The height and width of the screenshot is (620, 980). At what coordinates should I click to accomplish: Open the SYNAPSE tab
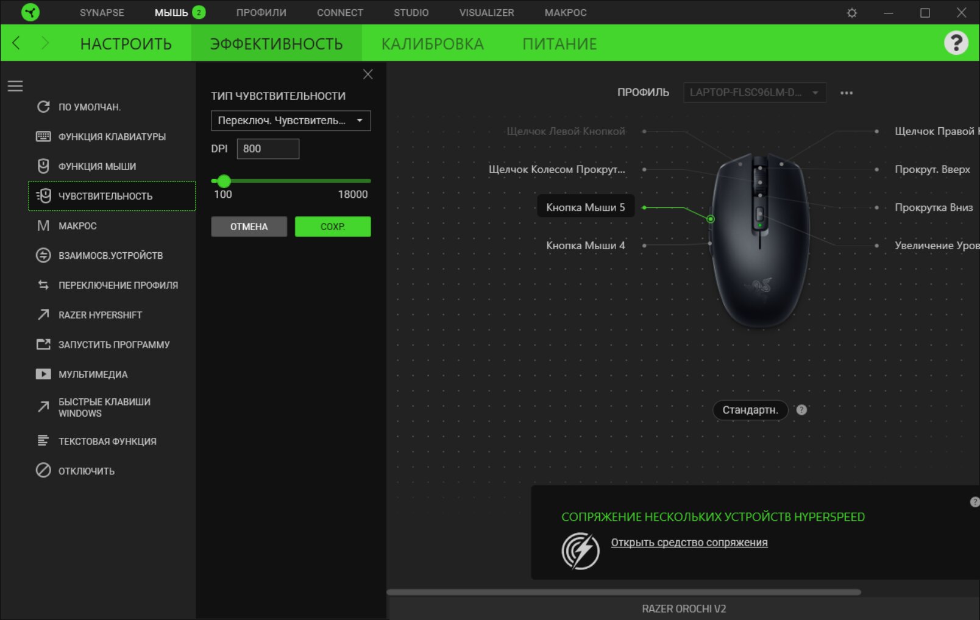click(x=102, y=13)
